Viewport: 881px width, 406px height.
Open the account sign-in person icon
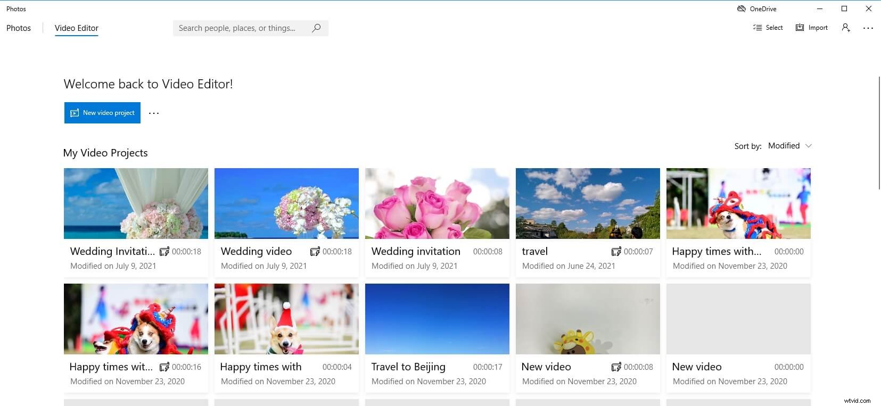846,28
